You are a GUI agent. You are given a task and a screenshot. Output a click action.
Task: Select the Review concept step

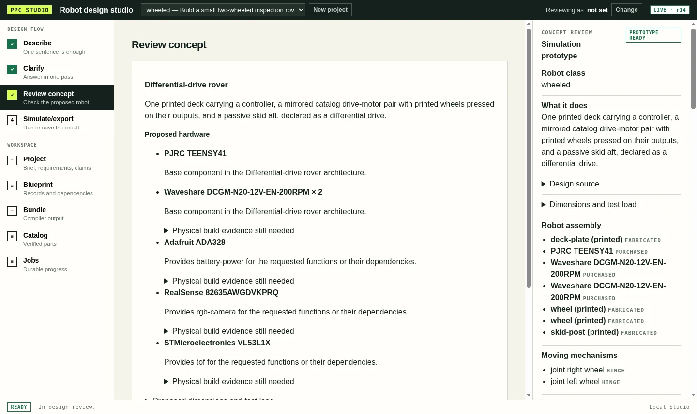click(x=57, y=98)
